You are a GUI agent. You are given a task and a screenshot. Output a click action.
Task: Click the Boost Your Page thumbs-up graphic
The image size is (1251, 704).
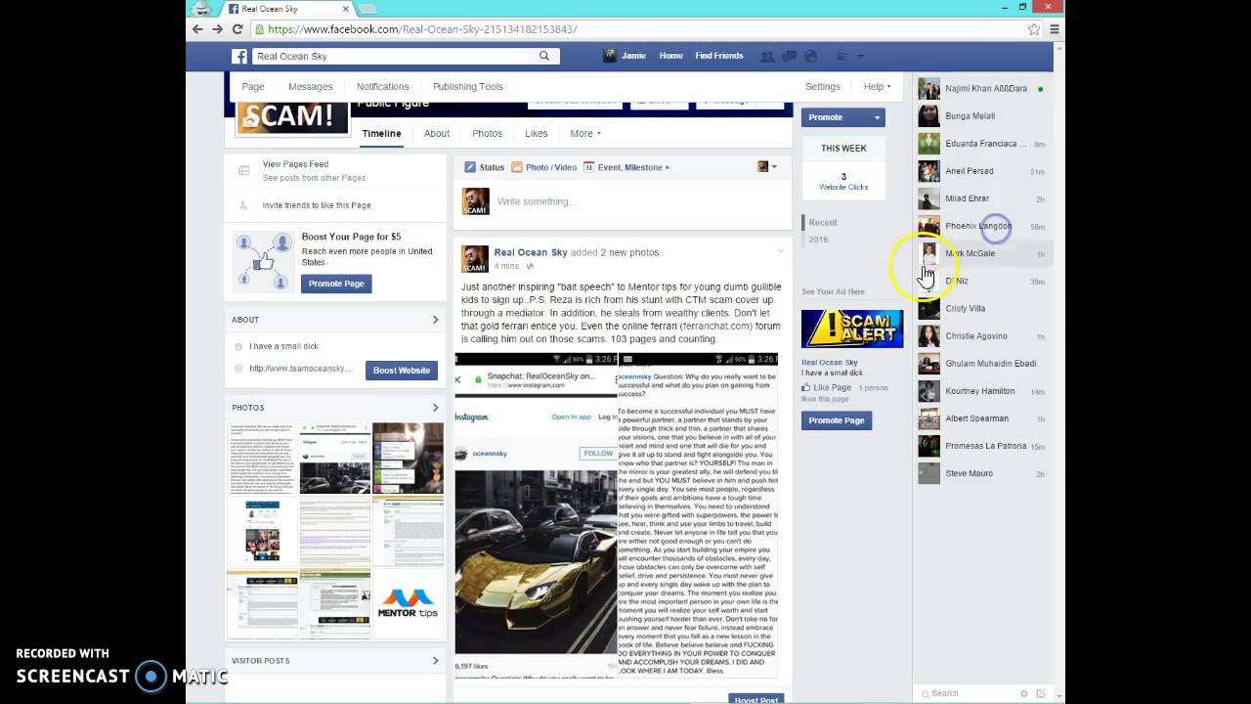click(262, 260)
